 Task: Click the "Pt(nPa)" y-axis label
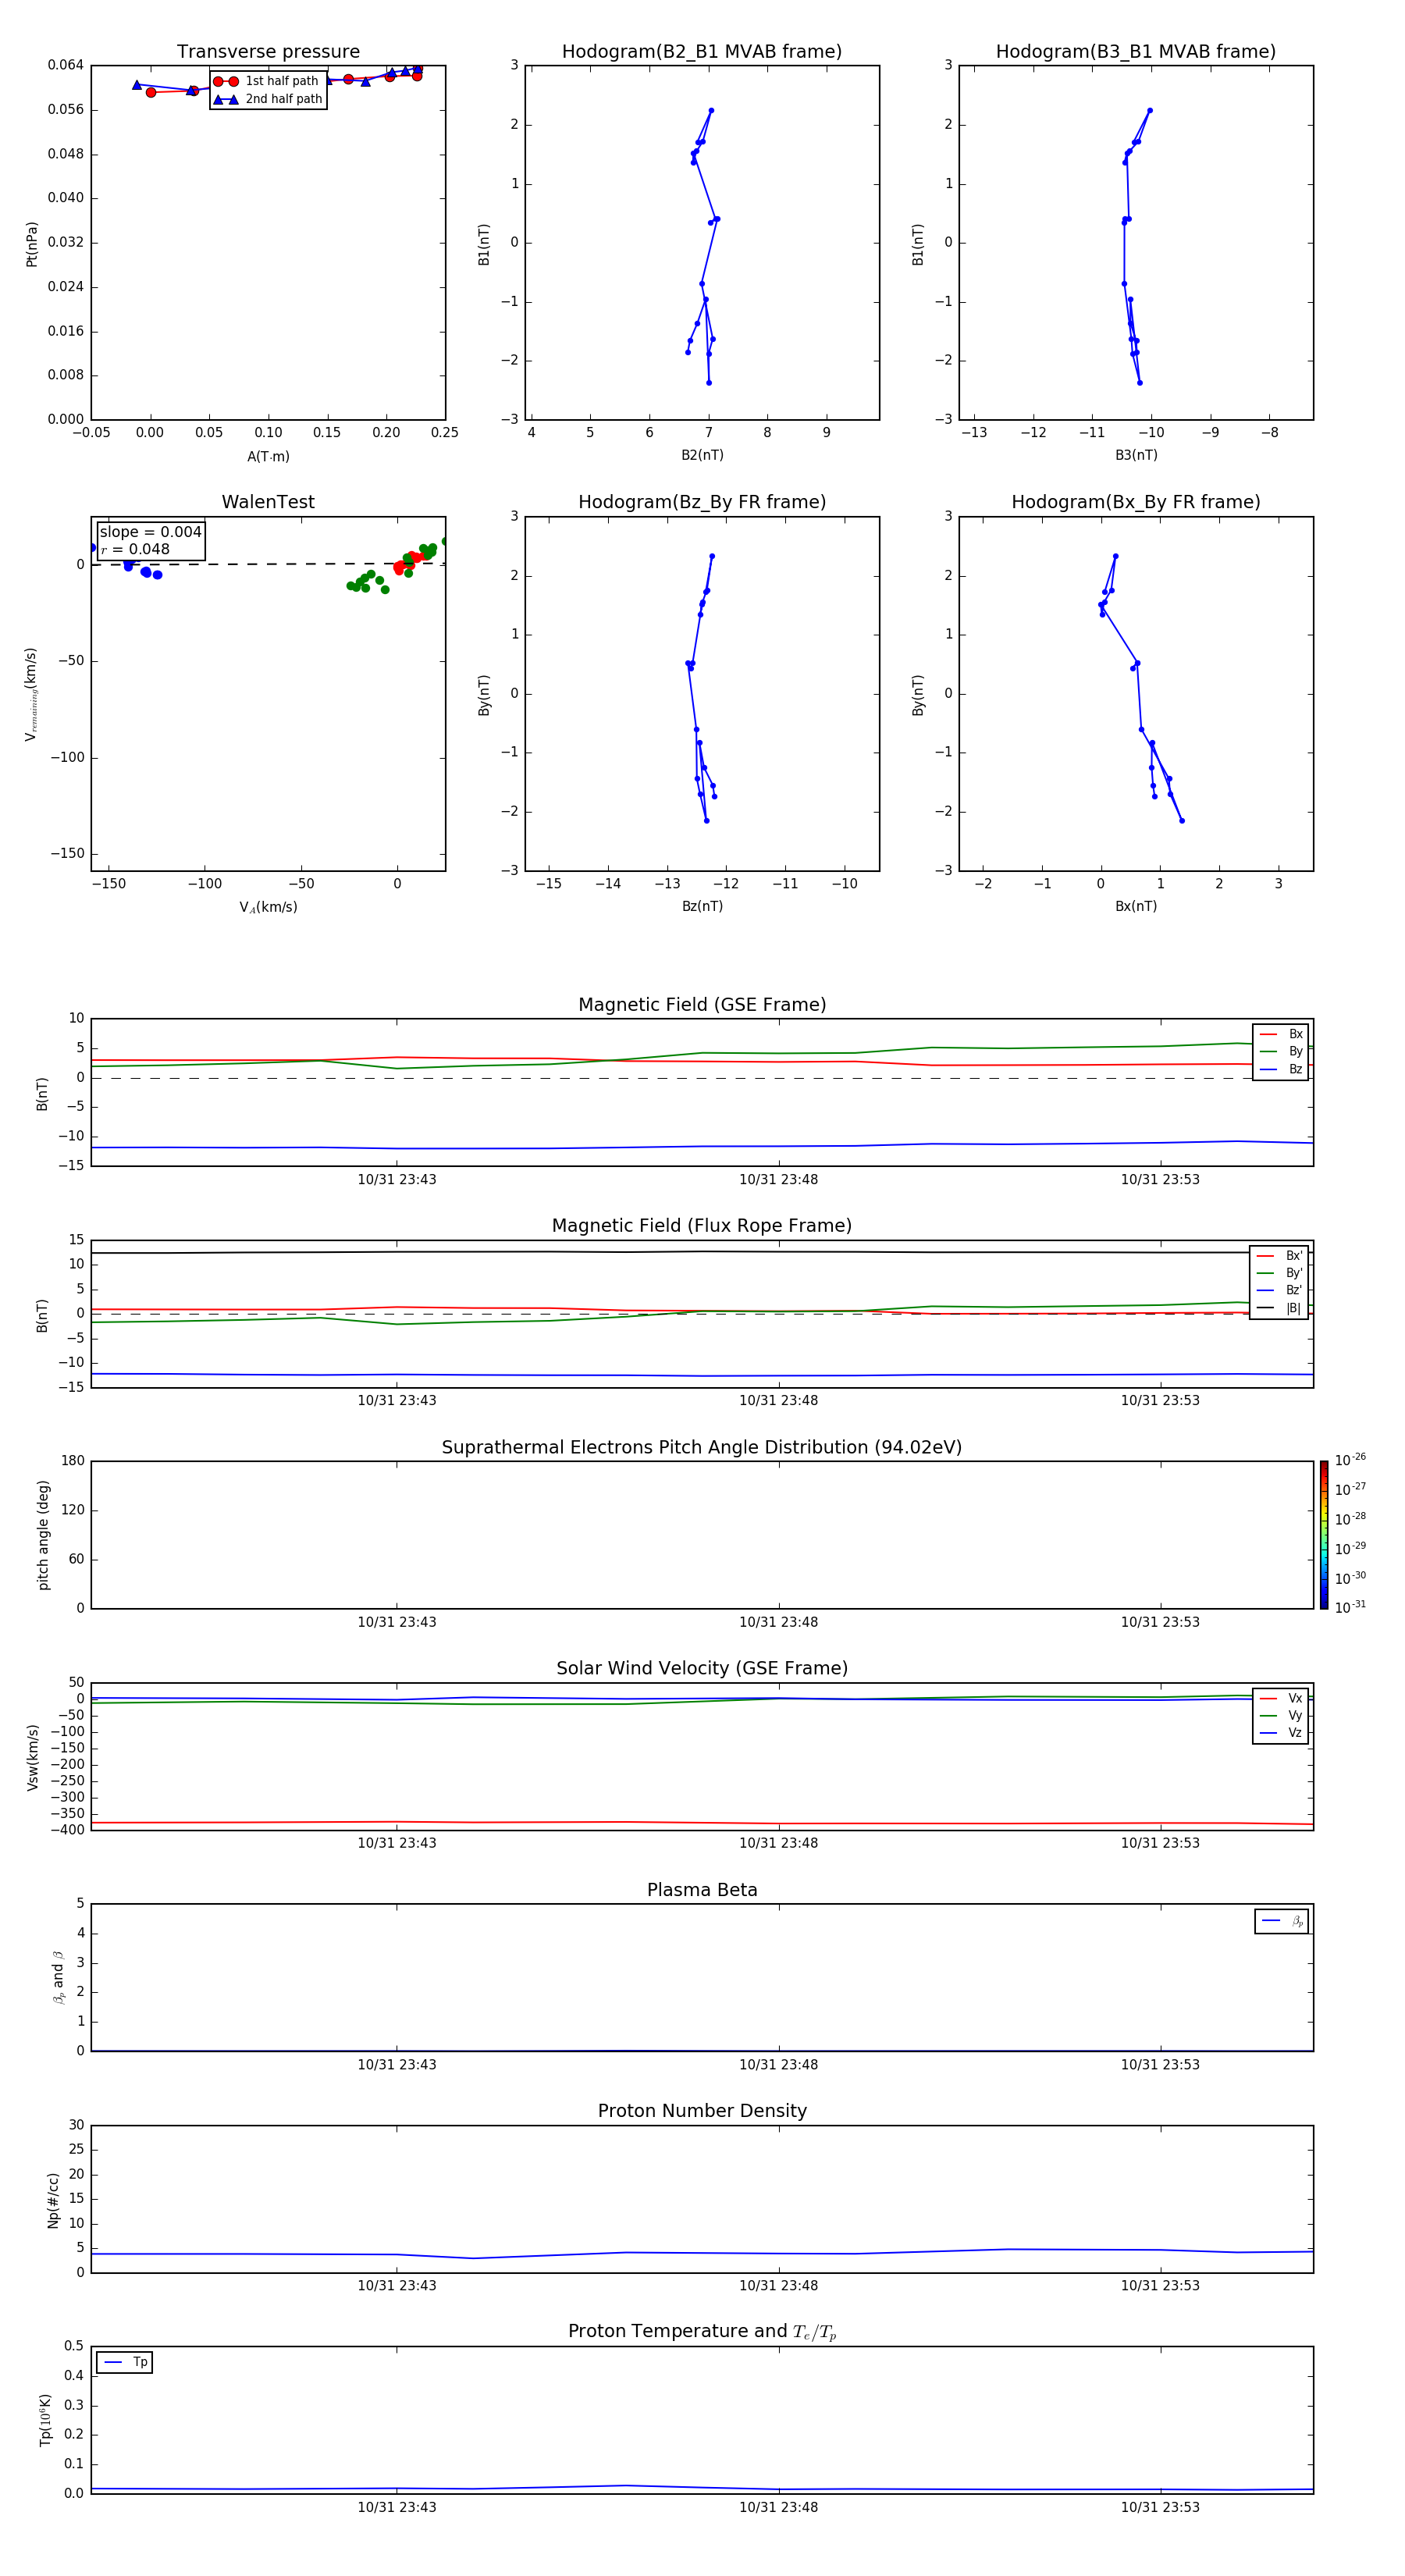pyautogui.click(x=31, y=243)
